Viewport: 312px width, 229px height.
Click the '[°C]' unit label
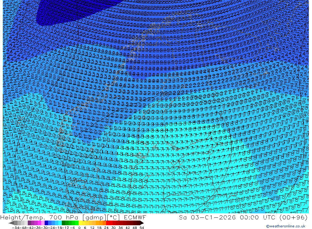(x=114, y=217)
